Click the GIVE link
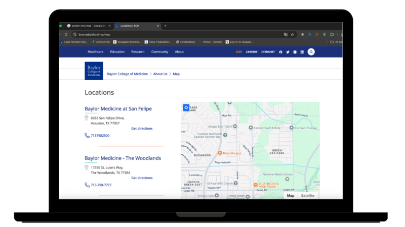 pyautogui.click(x=238, y=52)
